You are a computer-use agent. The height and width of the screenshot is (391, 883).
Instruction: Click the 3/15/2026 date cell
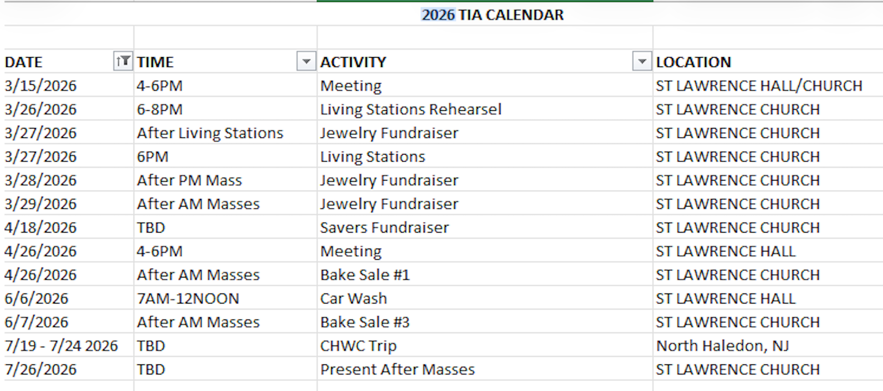pos(40,86)
